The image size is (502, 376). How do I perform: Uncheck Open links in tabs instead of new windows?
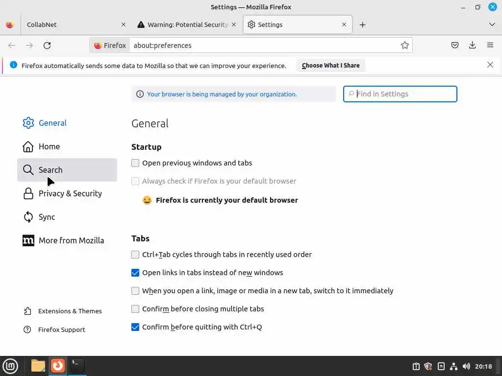(135, 273)
